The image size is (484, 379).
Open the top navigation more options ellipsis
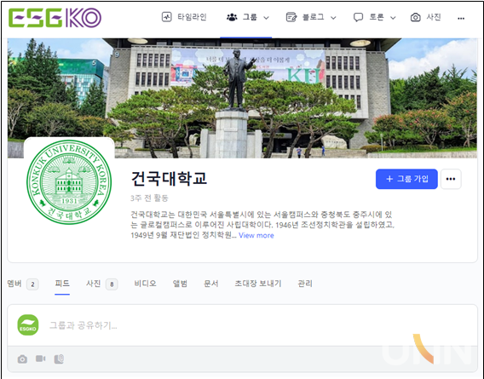click(x=461, y=18)
